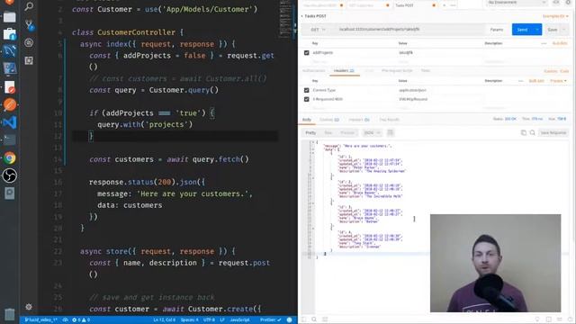This screenshot has width=576, height=324.
Task: Open environment quick look eye icon
Action: 556,2
